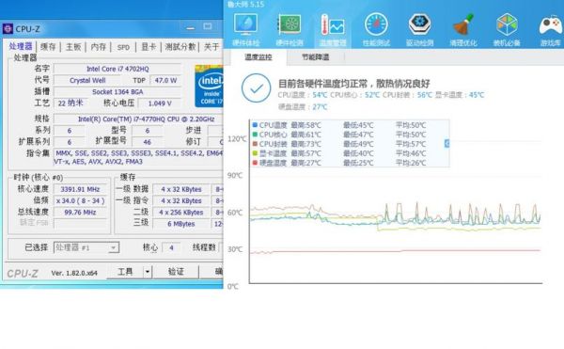Click the CPU-Z title bar app icon
Viewport: 564px width, 349px height.
click(x=8, y=28)
